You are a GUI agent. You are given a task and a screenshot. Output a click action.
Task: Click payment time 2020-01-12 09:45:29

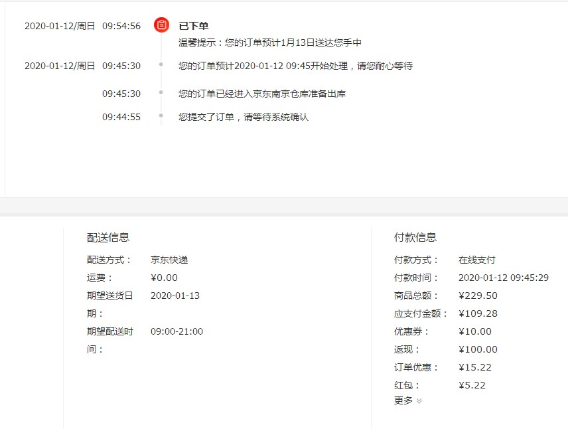point(504,278)
